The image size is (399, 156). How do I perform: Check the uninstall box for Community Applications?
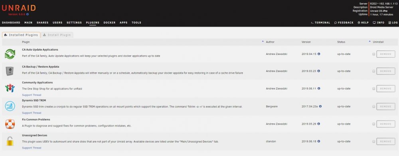coord(373,88)
